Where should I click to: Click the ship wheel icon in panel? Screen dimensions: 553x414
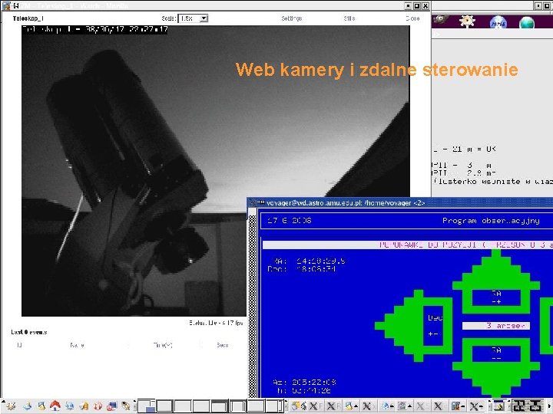(467, 21)
